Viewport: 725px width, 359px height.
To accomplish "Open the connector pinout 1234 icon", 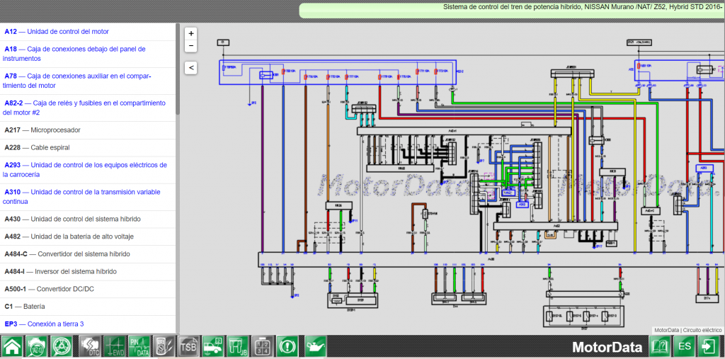I will tap(263, 346).
